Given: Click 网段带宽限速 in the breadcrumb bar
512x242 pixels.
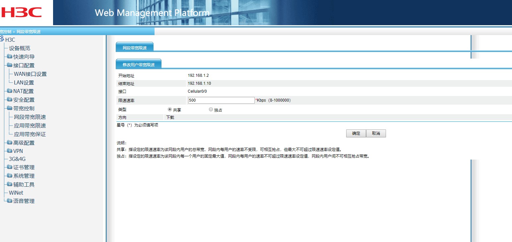Looking at the screenshot, I should (29, 32).
